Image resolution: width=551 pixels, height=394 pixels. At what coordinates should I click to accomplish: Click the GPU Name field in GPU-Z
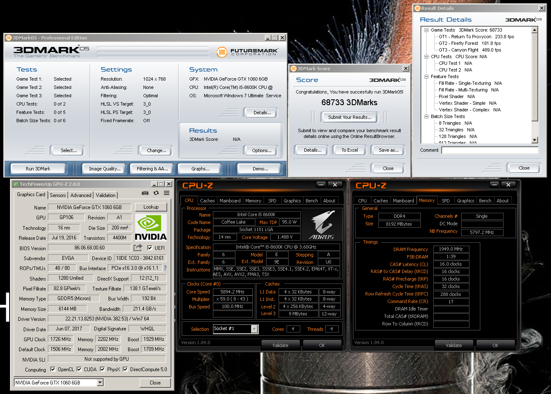[89, 207]
